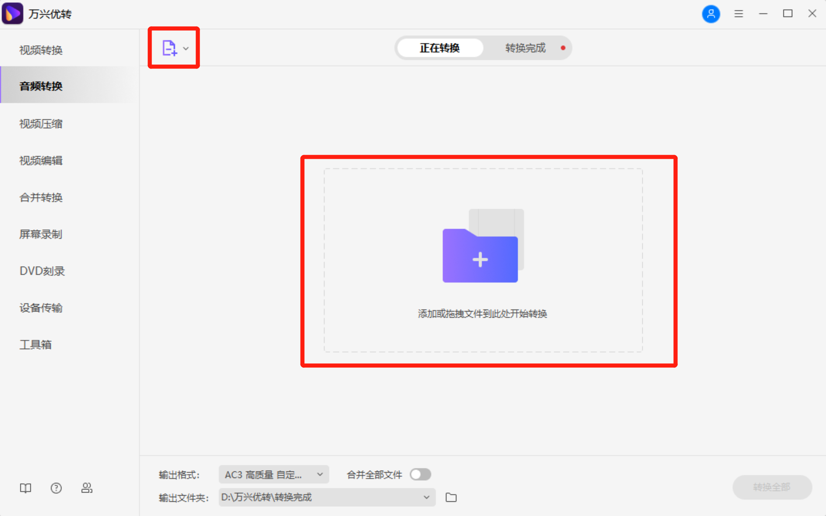Open the output folder browse icon
826x516 pixels.
(x=451, y=498)
